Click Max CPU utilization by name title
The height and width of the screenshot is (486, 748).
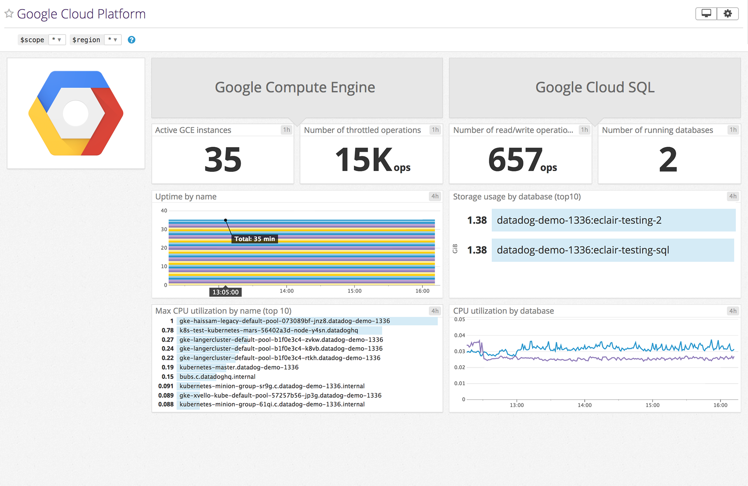pyautogui.click(x=223, y=311)
